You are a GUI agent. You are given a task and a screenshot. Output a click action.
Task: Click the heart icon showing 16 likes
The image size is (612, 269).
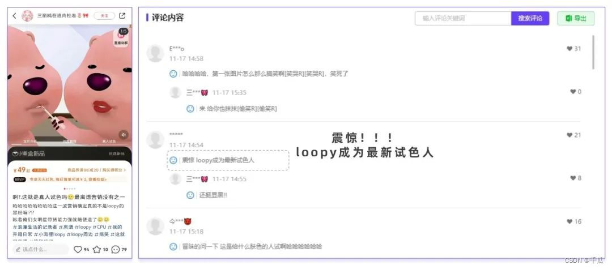coord(569,221)
